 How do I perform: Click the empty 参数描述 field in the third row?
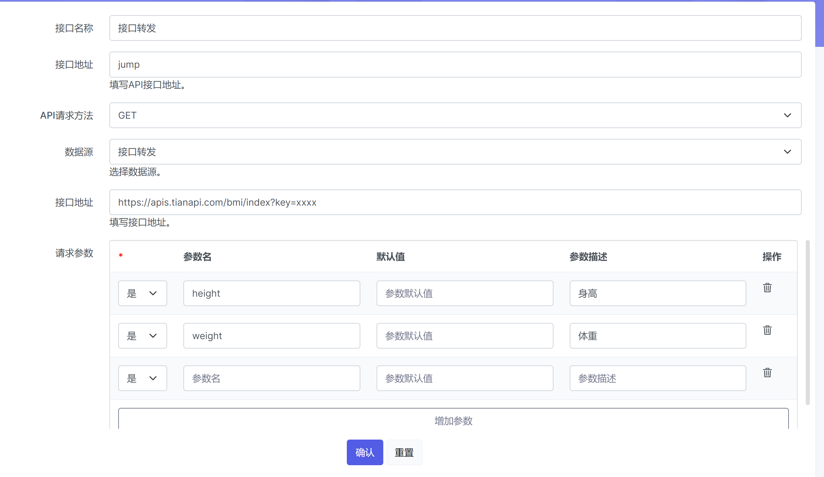[x=658, y=378]
